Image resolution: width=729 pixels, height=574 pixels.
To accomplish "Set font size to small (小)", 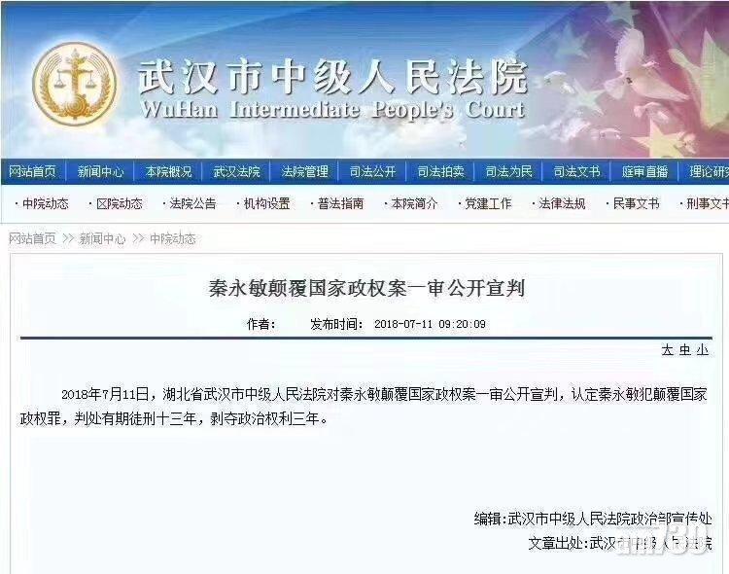I will [703, 350].
